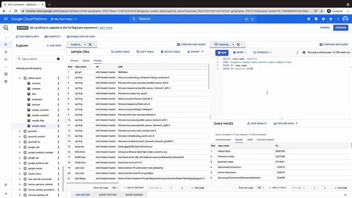This screenshot has width=352, height=198.
Task: Switch to the Schema tab
Action: 74,61
